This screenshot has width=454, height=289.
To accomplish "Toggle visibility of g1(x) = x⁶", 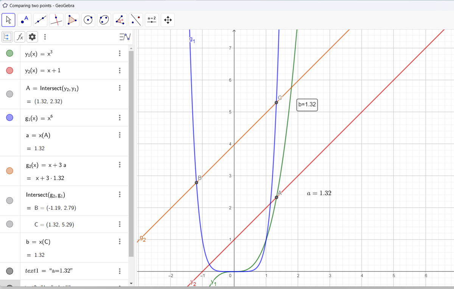I will coord(10,118).
